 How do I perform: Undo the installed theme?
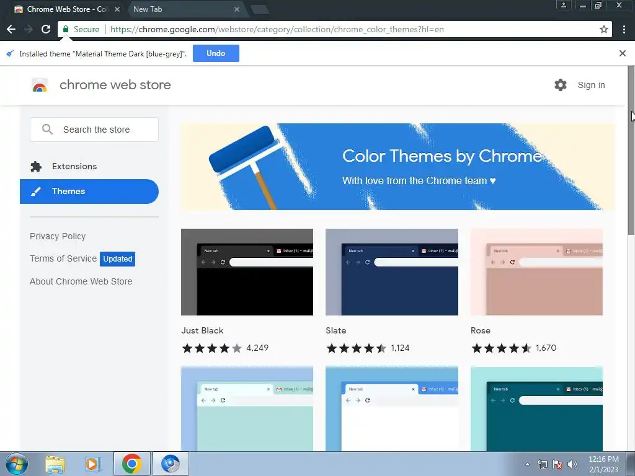point(216,53)
